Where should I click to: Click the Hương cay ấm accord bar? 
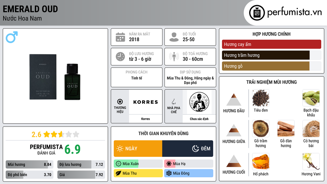(x=271, y=44)
